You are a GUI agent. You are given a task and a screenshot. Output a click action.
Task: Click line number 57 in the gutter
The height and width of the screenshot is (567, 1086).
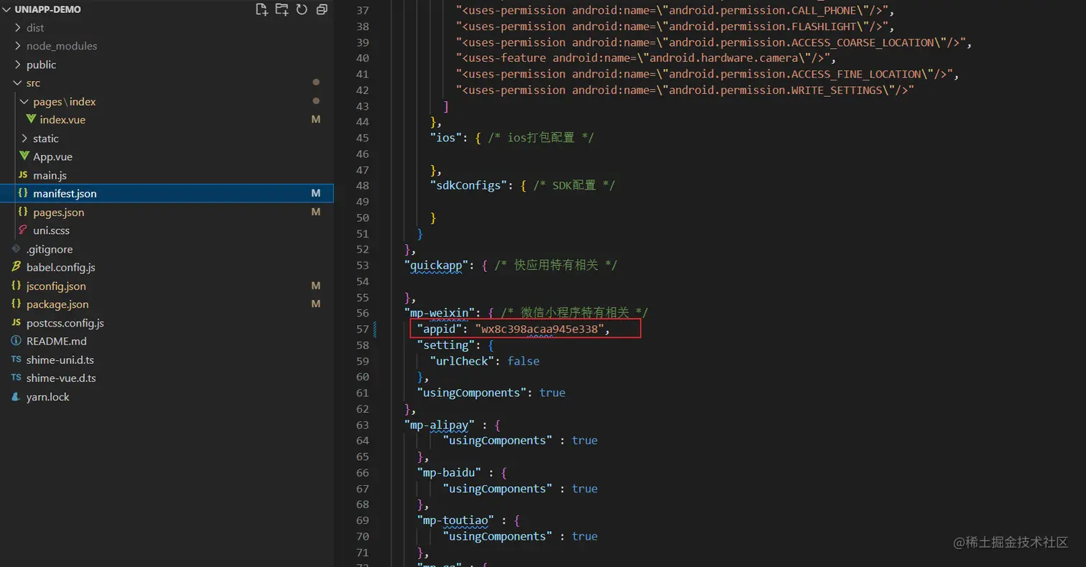click(x=362, y=329)
